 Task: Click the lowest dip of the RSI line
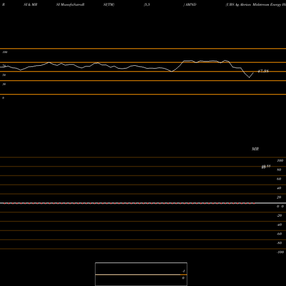pos(249,77)
